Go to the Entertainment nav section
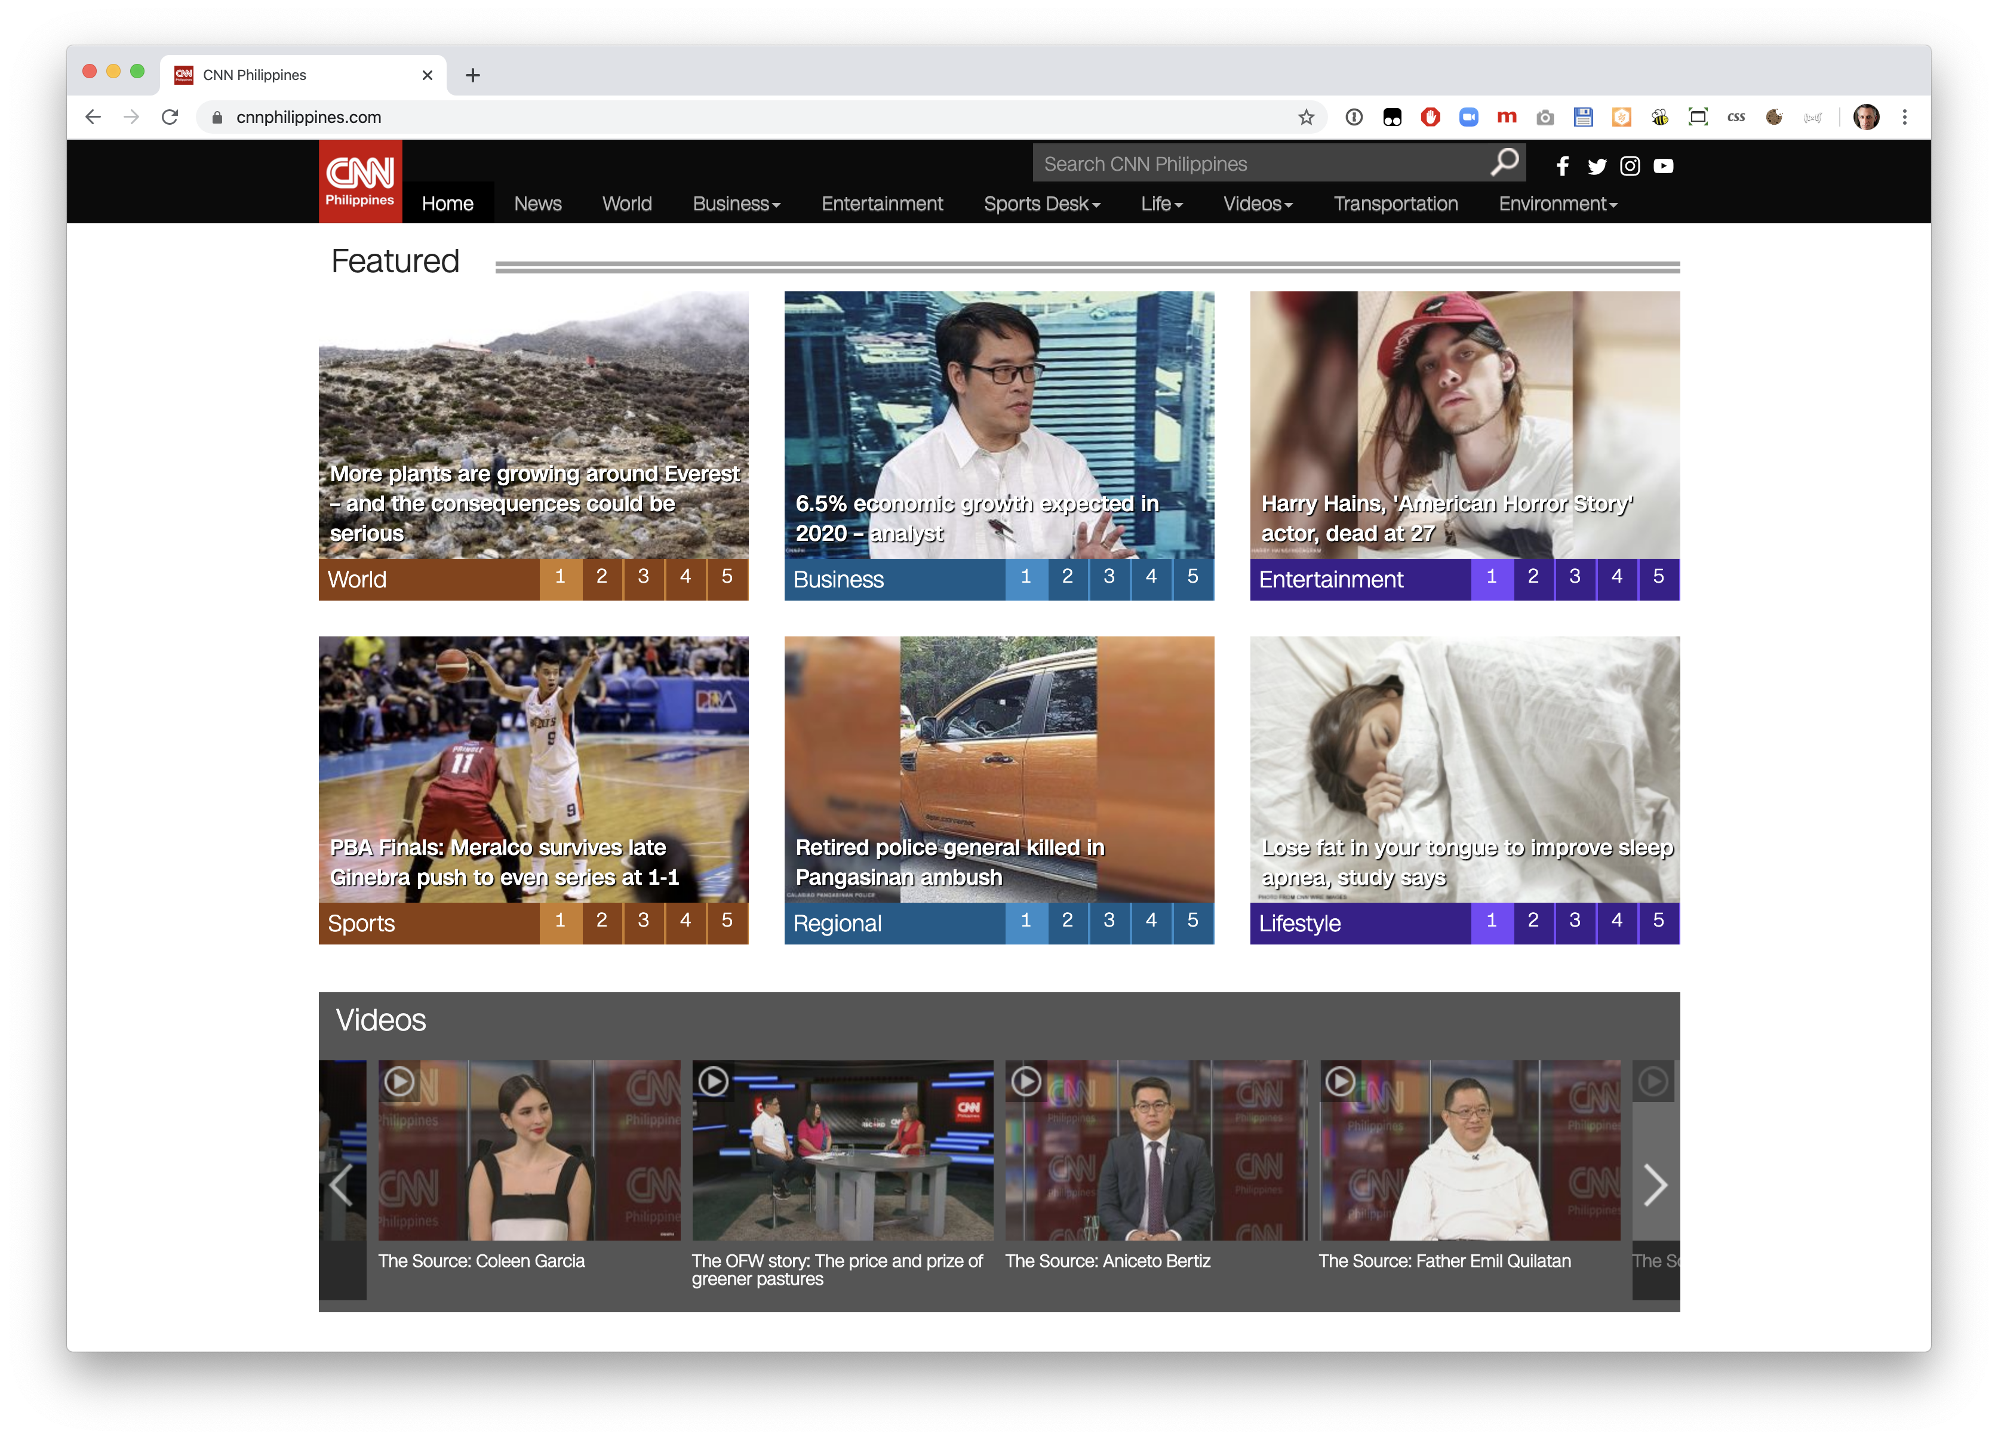Image resolution: width=1998 pixels, height=1440 pixels. click(882, 204)
